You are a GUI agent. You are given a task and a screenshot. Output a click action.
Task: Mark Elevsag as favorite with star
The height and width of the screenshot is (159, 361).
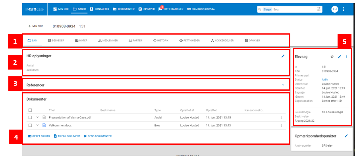click(332, 56)
